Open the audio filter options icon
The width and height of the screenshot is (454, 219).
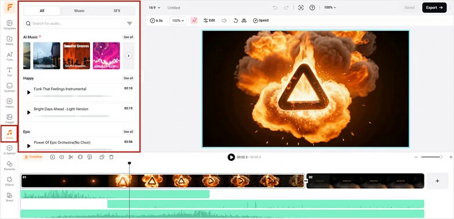pos(129,23)
